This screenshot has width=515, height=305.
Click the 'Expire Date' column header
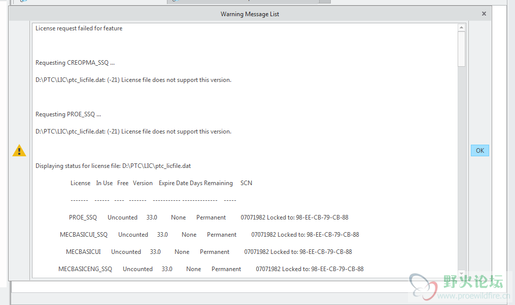tap(174, 183)
